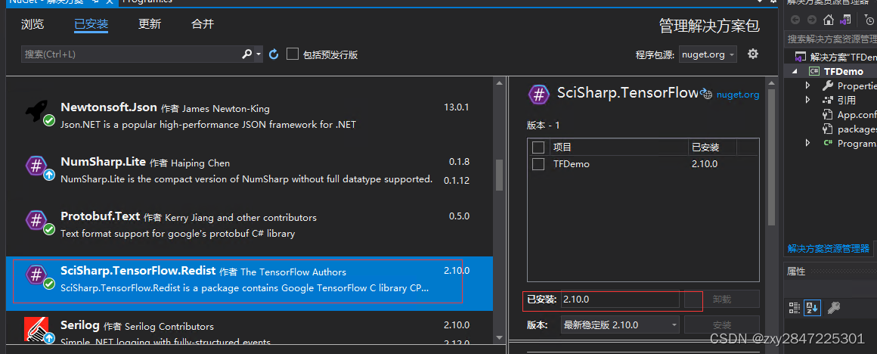Click the 项目 column header
The width and height of the screenshot is (877, 354).
pyautogui.click(x=618, y=147)
